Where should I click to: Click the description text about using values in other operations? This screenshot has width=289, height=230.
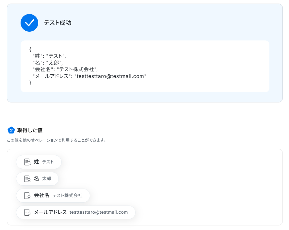coord(56,140)
